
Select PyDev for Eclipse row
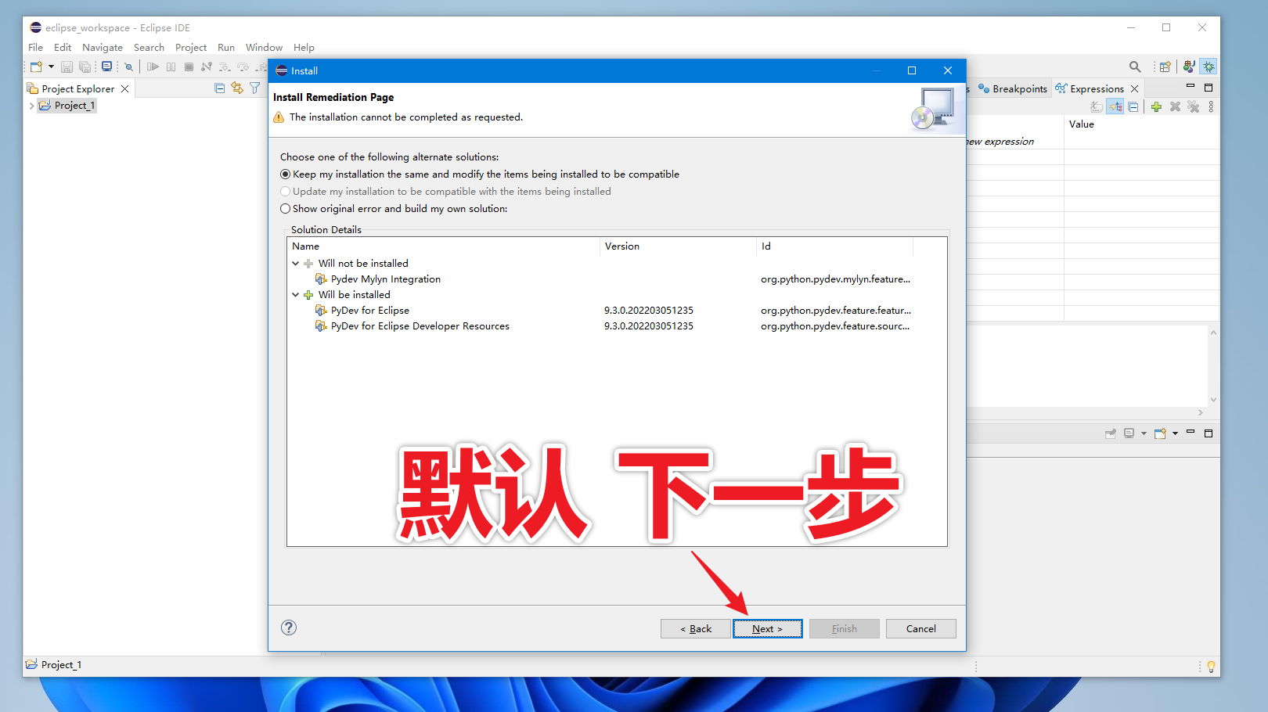click(x=617, y=311)
